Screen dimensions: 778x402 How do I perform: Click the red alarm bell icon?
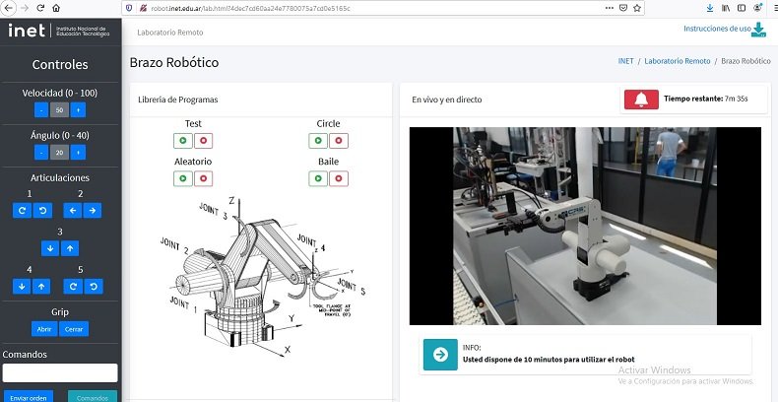(x=641, y=100)
